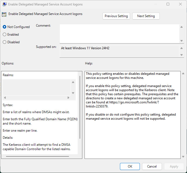Click the policy setting icon beside the heading
Image resolution: width=187 pixels, height=173 pixels.
(4, 14)
